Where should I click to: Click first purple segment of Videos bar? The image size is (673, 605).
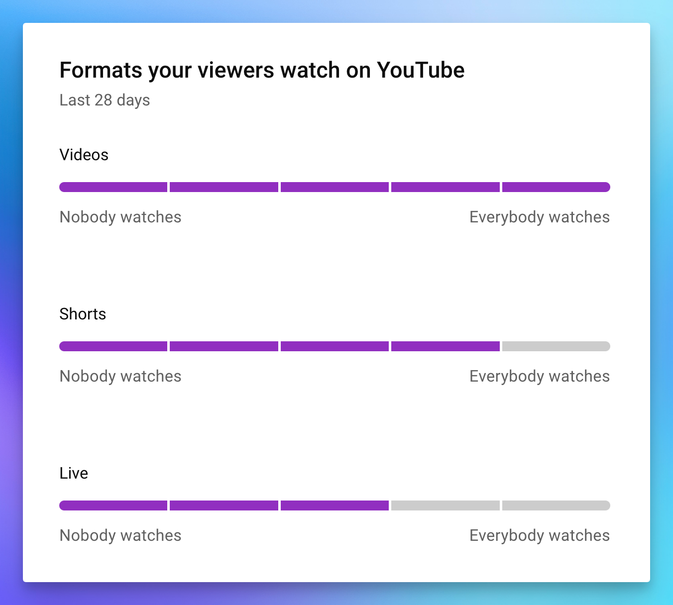coord(113,187)
